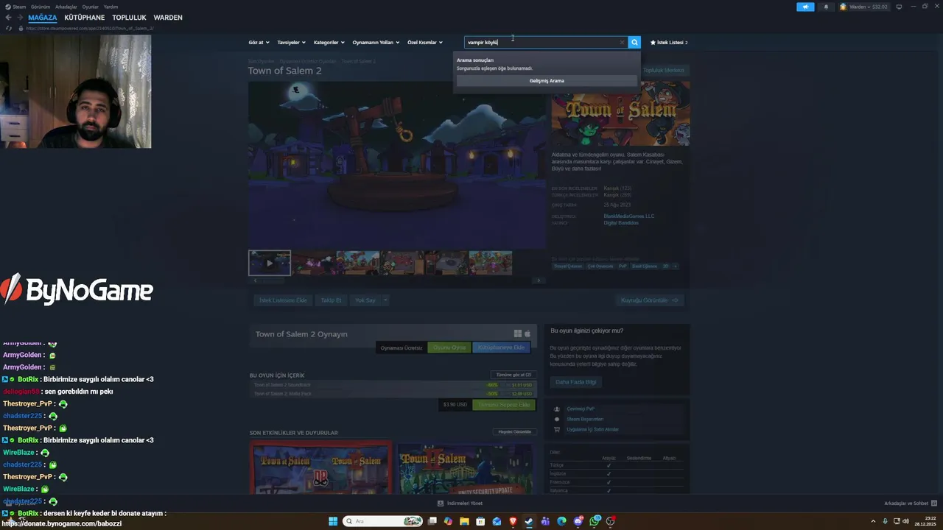Switch to the TOPLULUK tab
The height and width of the screenshot is (530, 943).
click(129, 18)
